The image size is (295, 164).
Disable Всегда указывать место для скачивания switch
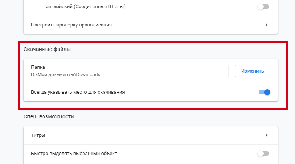264,92
